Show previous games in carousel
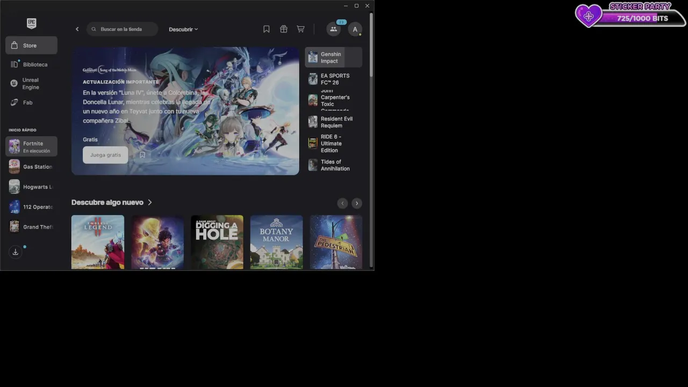688x387 pixels. tap(342, 203)
